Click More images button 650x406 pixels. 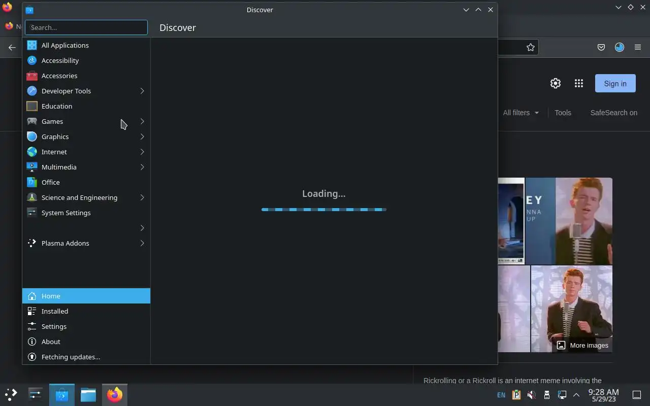point(582,345)
